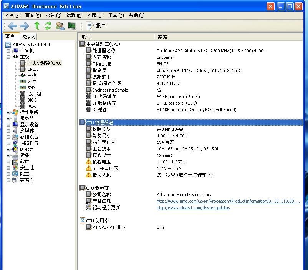The height and width of the screenshot is (270, 308).
Task: Click the red X button beside minimize
Action: coord(270,7)
